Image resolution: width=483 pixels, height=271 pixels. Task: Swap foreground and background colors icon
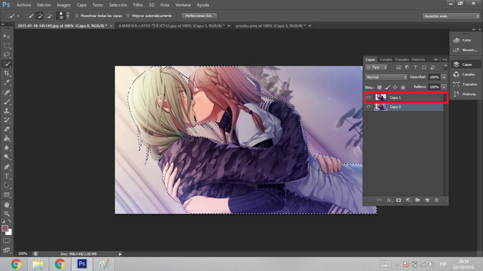pos(10,221)
